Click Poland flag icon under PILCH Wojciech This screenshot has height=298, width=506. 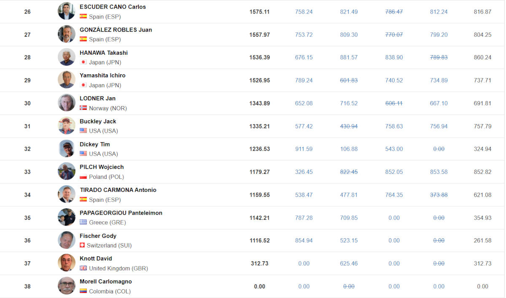pos(83,177)
